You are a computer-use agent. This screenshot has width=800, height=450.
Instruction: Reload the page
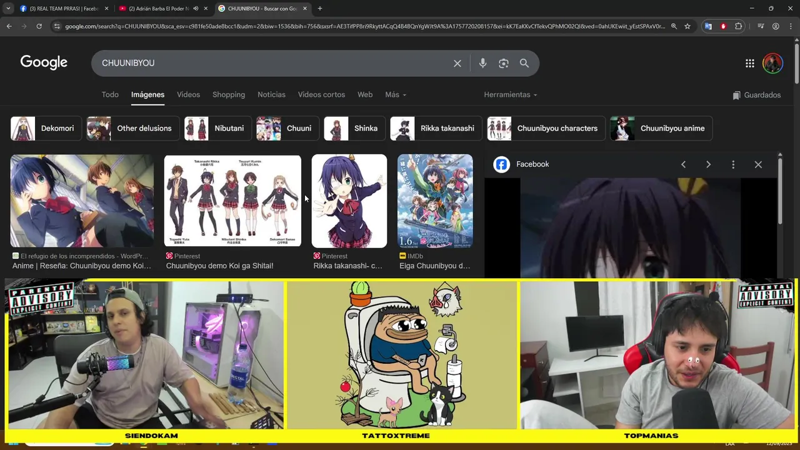point(39,26)
